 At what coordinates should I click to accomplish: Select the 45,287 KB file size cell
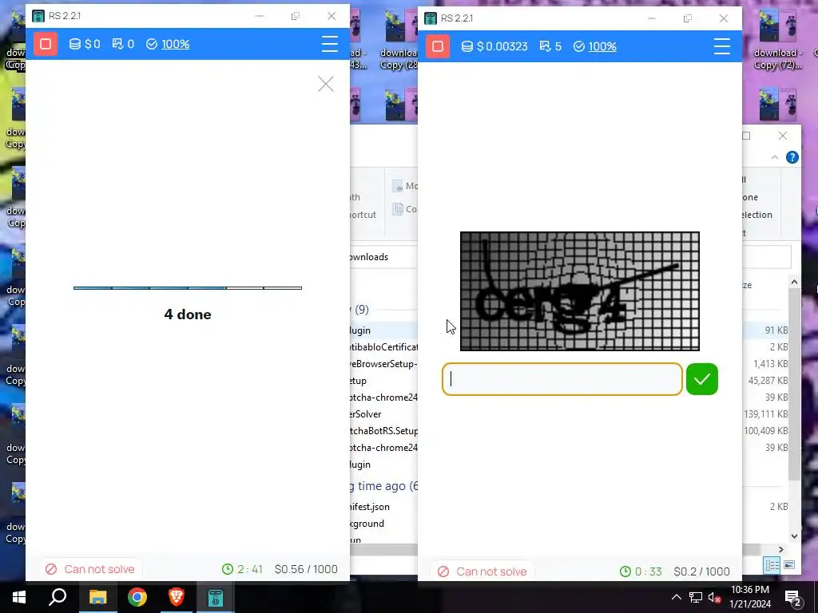click(x=768, y=380)
